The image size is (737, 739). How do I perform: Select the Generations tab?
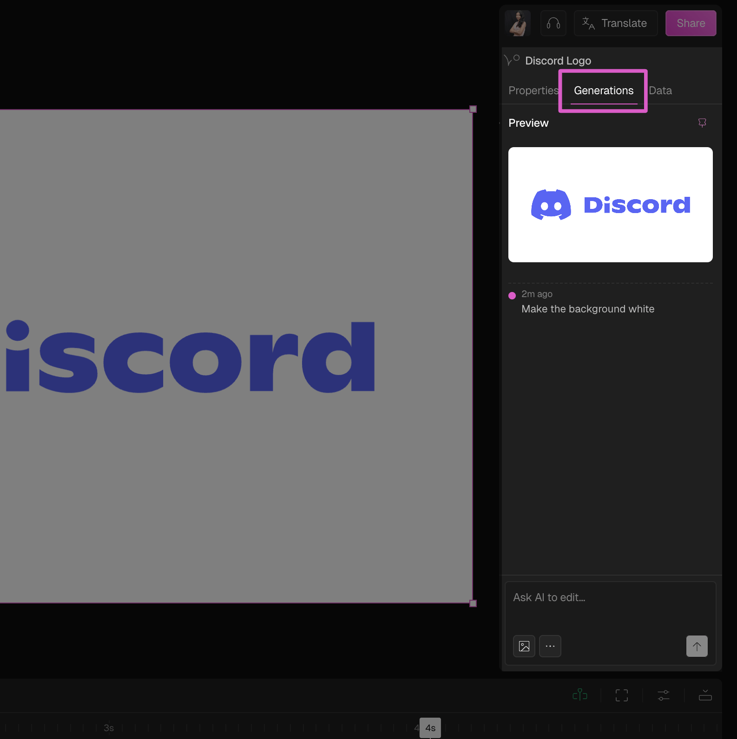[604, 91]
